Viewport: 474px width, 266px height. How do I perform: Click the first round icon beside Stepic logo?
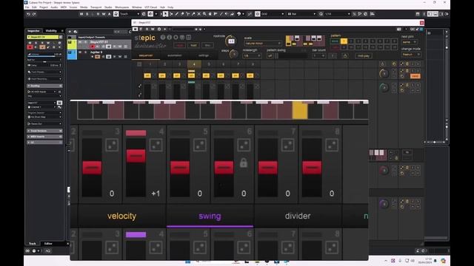pyautogui.click(x=163, y=38)
